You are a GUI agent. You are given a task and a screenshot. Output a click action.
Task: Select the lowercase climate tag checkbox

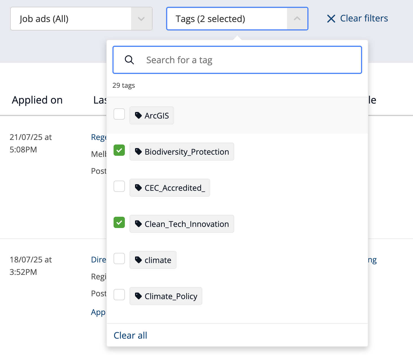[x=119, y=258]
